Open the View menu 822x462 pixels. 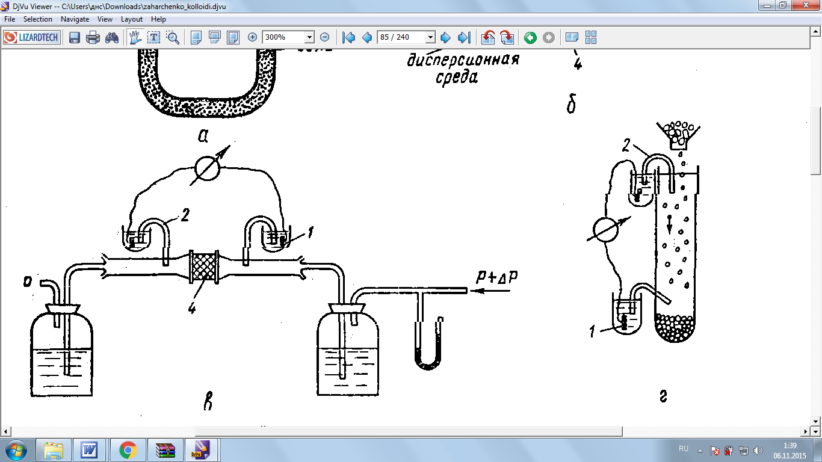(x=105, y=19)
